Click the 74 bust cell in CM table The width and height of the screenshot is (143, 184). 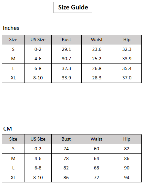click(x=66, y=149)
